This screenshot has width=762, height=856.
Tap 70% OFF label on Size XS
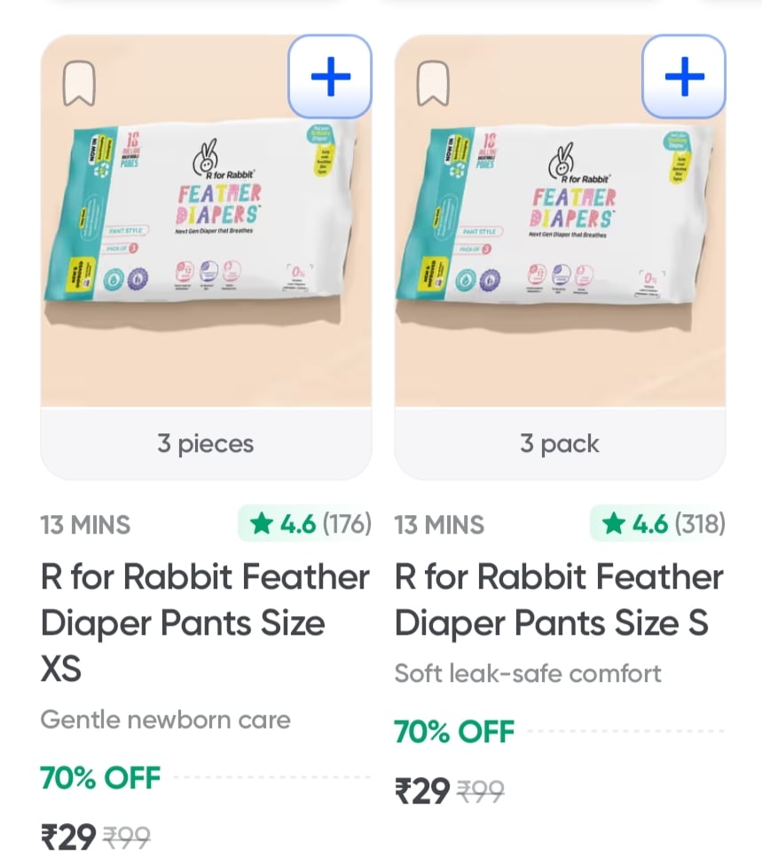(x=100, y=778)
